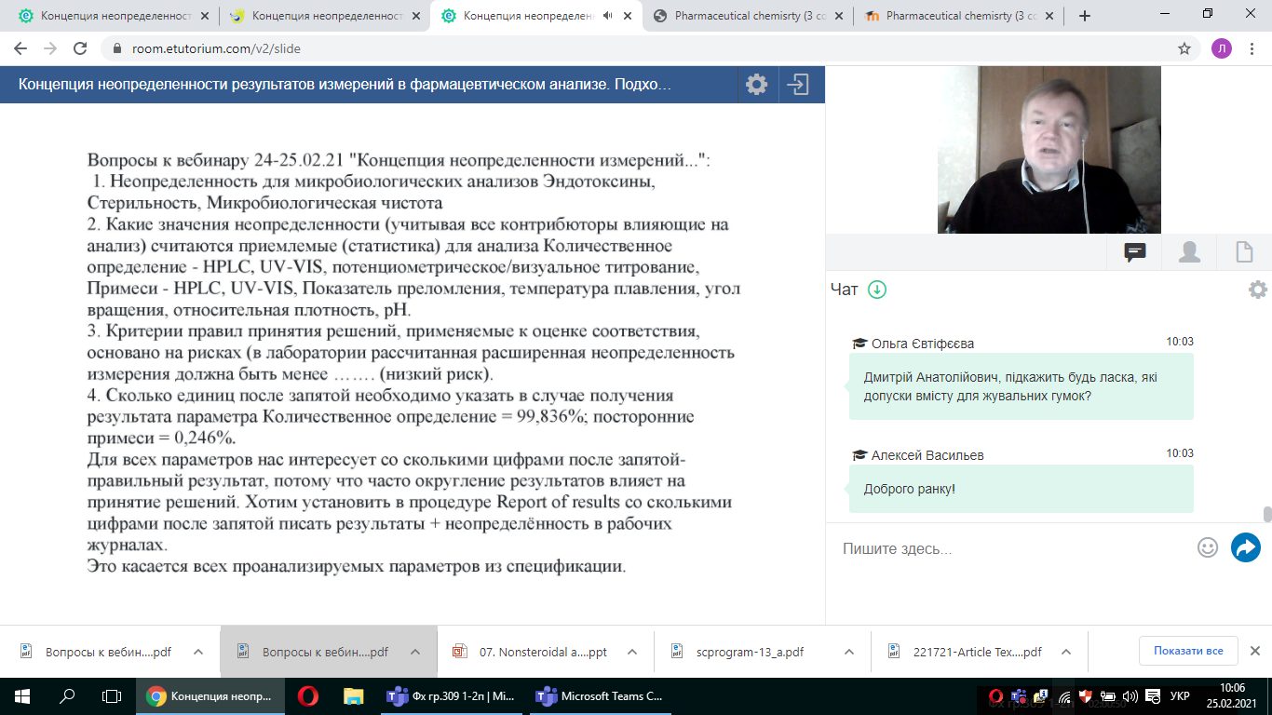Send the chat message with arrow button
The image size is (1272, 715).
pyautogui.click(x=1245, y=547)
